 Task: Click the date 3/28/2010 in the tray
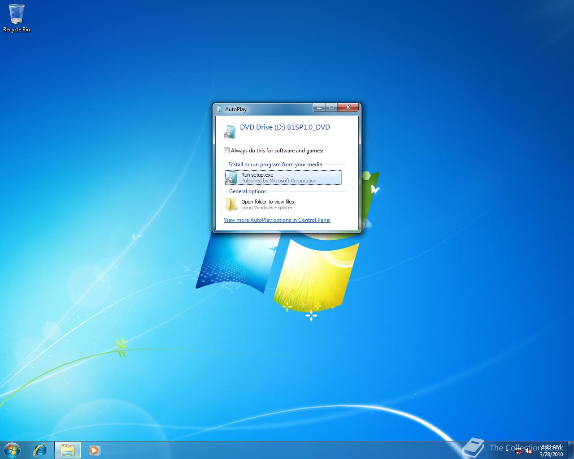click(x=548, y=453)
